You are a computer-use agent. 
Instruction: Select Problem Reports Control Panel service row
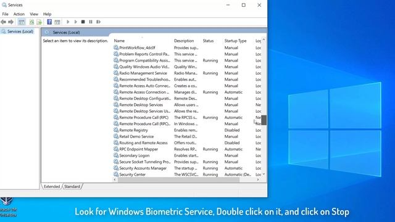pyautogui.click(x=187, y=54)
